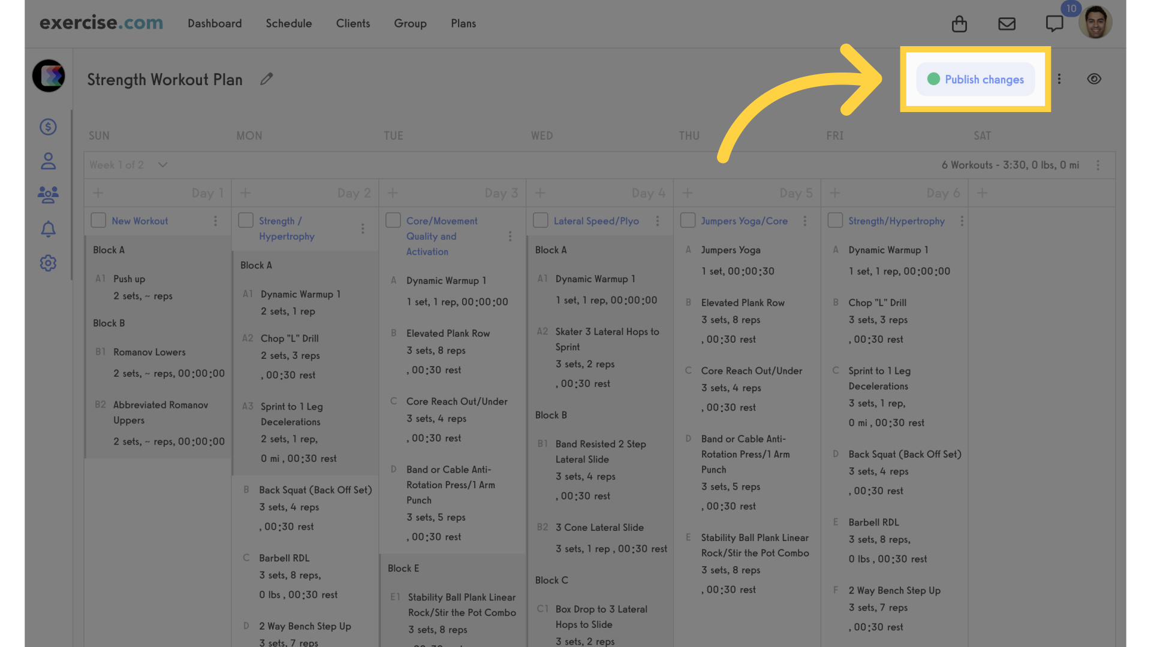1151x647 pixels.
Task: Open the Plans navigation menu item
Action: [x=463, y=23]
